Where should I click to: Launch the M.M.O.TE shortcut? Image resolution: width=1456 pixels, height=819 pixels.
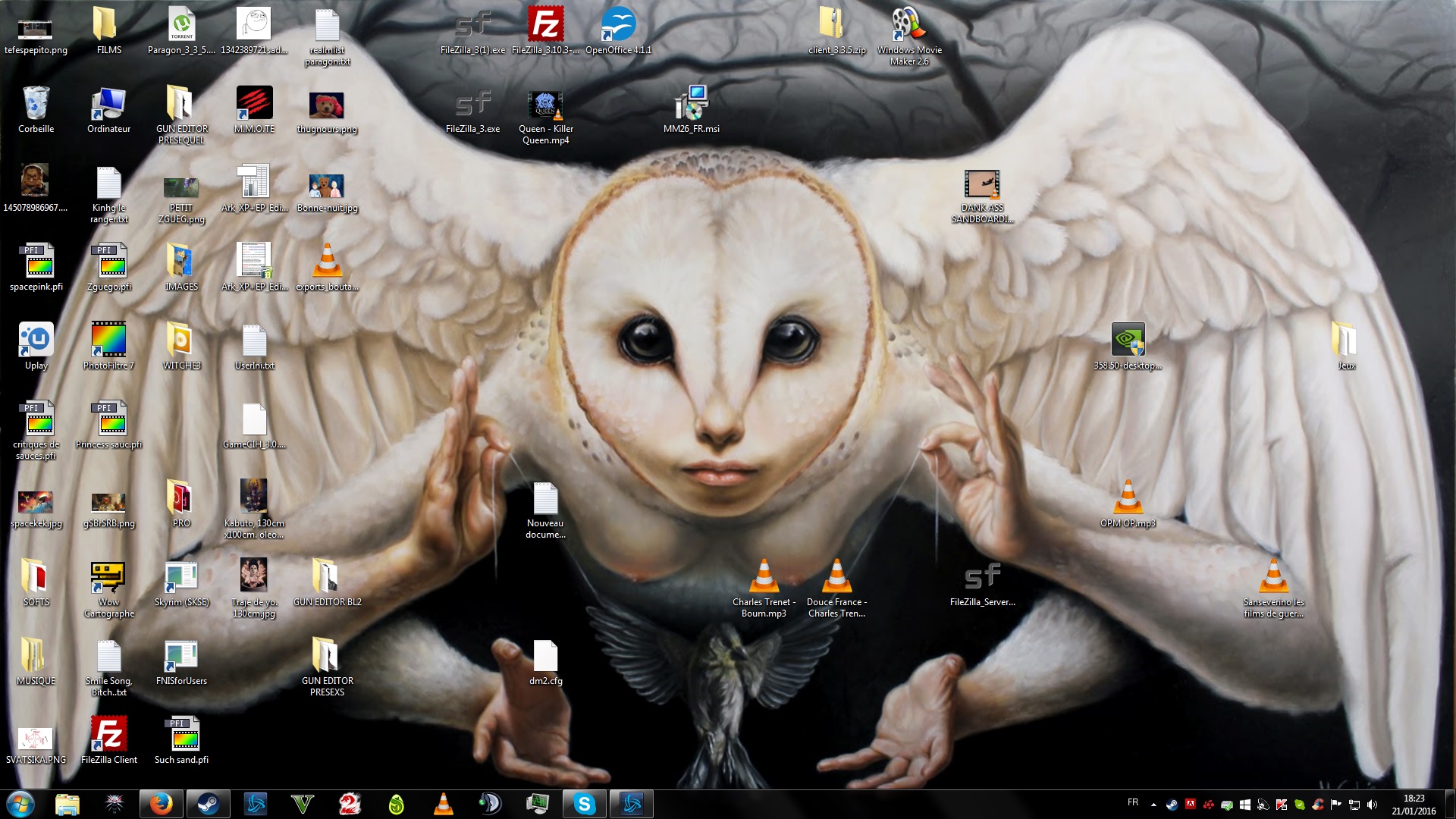(x=254, y=110)
